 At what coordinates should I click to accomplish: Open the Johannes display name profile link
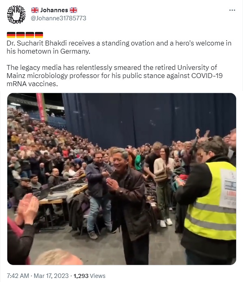click(x=54, y=10)
